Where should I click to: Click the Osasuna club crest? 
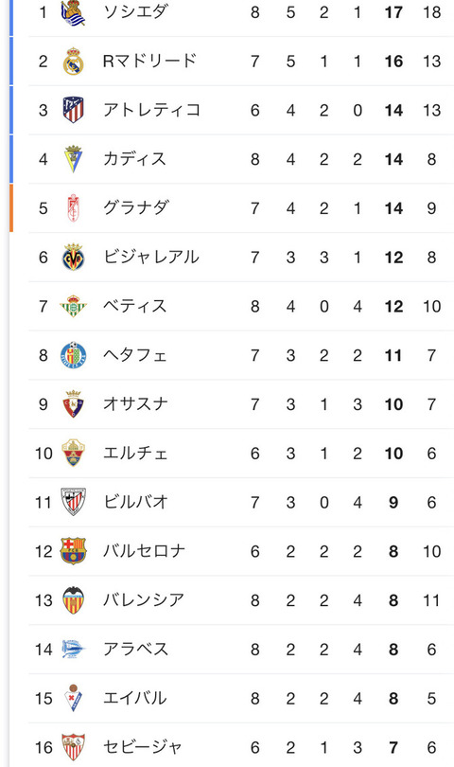point(74,404)
